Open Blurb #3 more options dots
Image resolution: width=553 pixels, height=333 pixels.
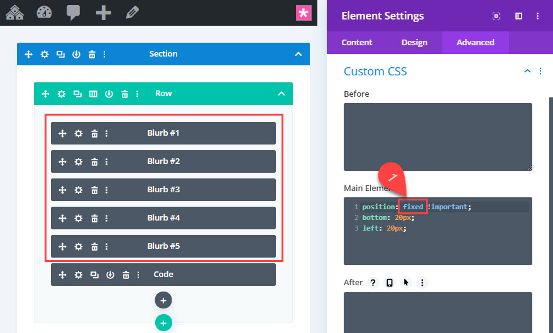tap(106, 190)
